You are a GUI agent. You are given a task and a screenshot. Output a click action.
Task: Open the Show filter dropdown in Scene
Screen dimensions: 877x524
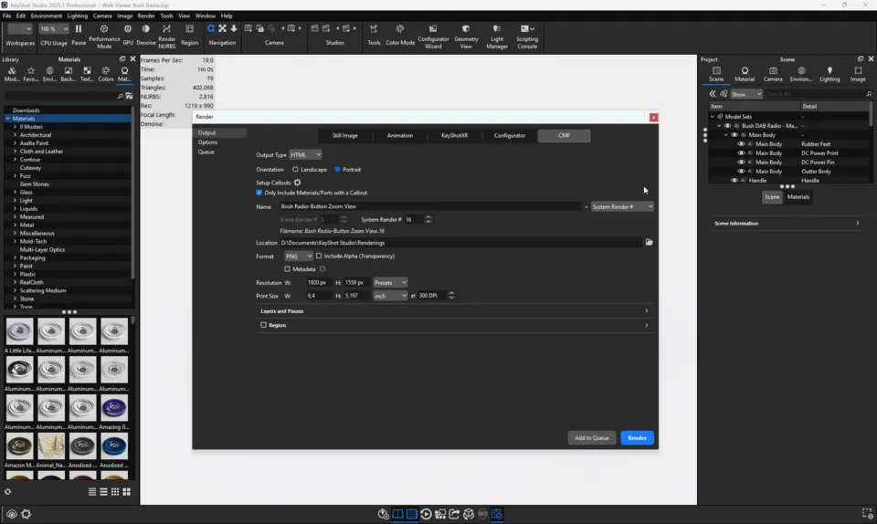(746, 94)
